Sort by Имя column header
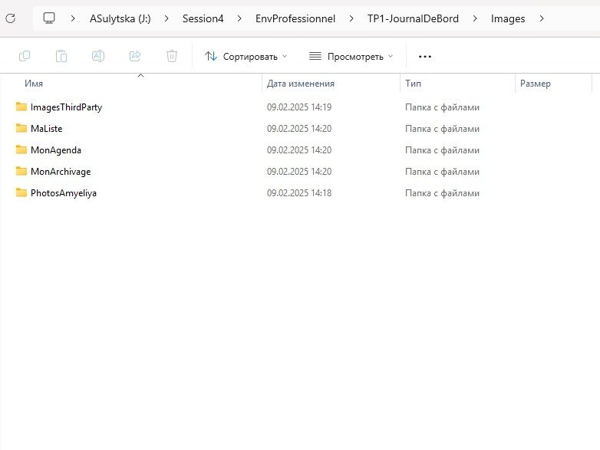The width and height of the screenshot is (600, 450). coord(34,84)
